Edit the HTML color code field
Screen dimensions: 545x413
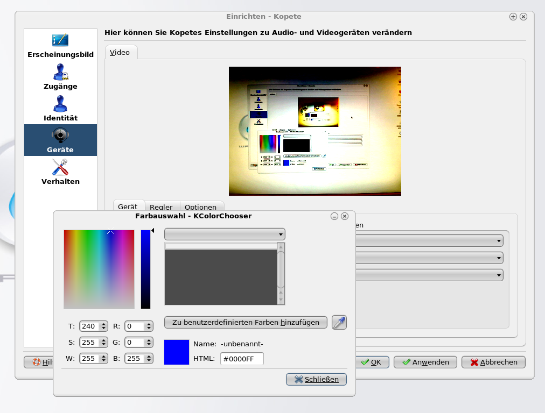pyautogui.click(x=242, y=359)
